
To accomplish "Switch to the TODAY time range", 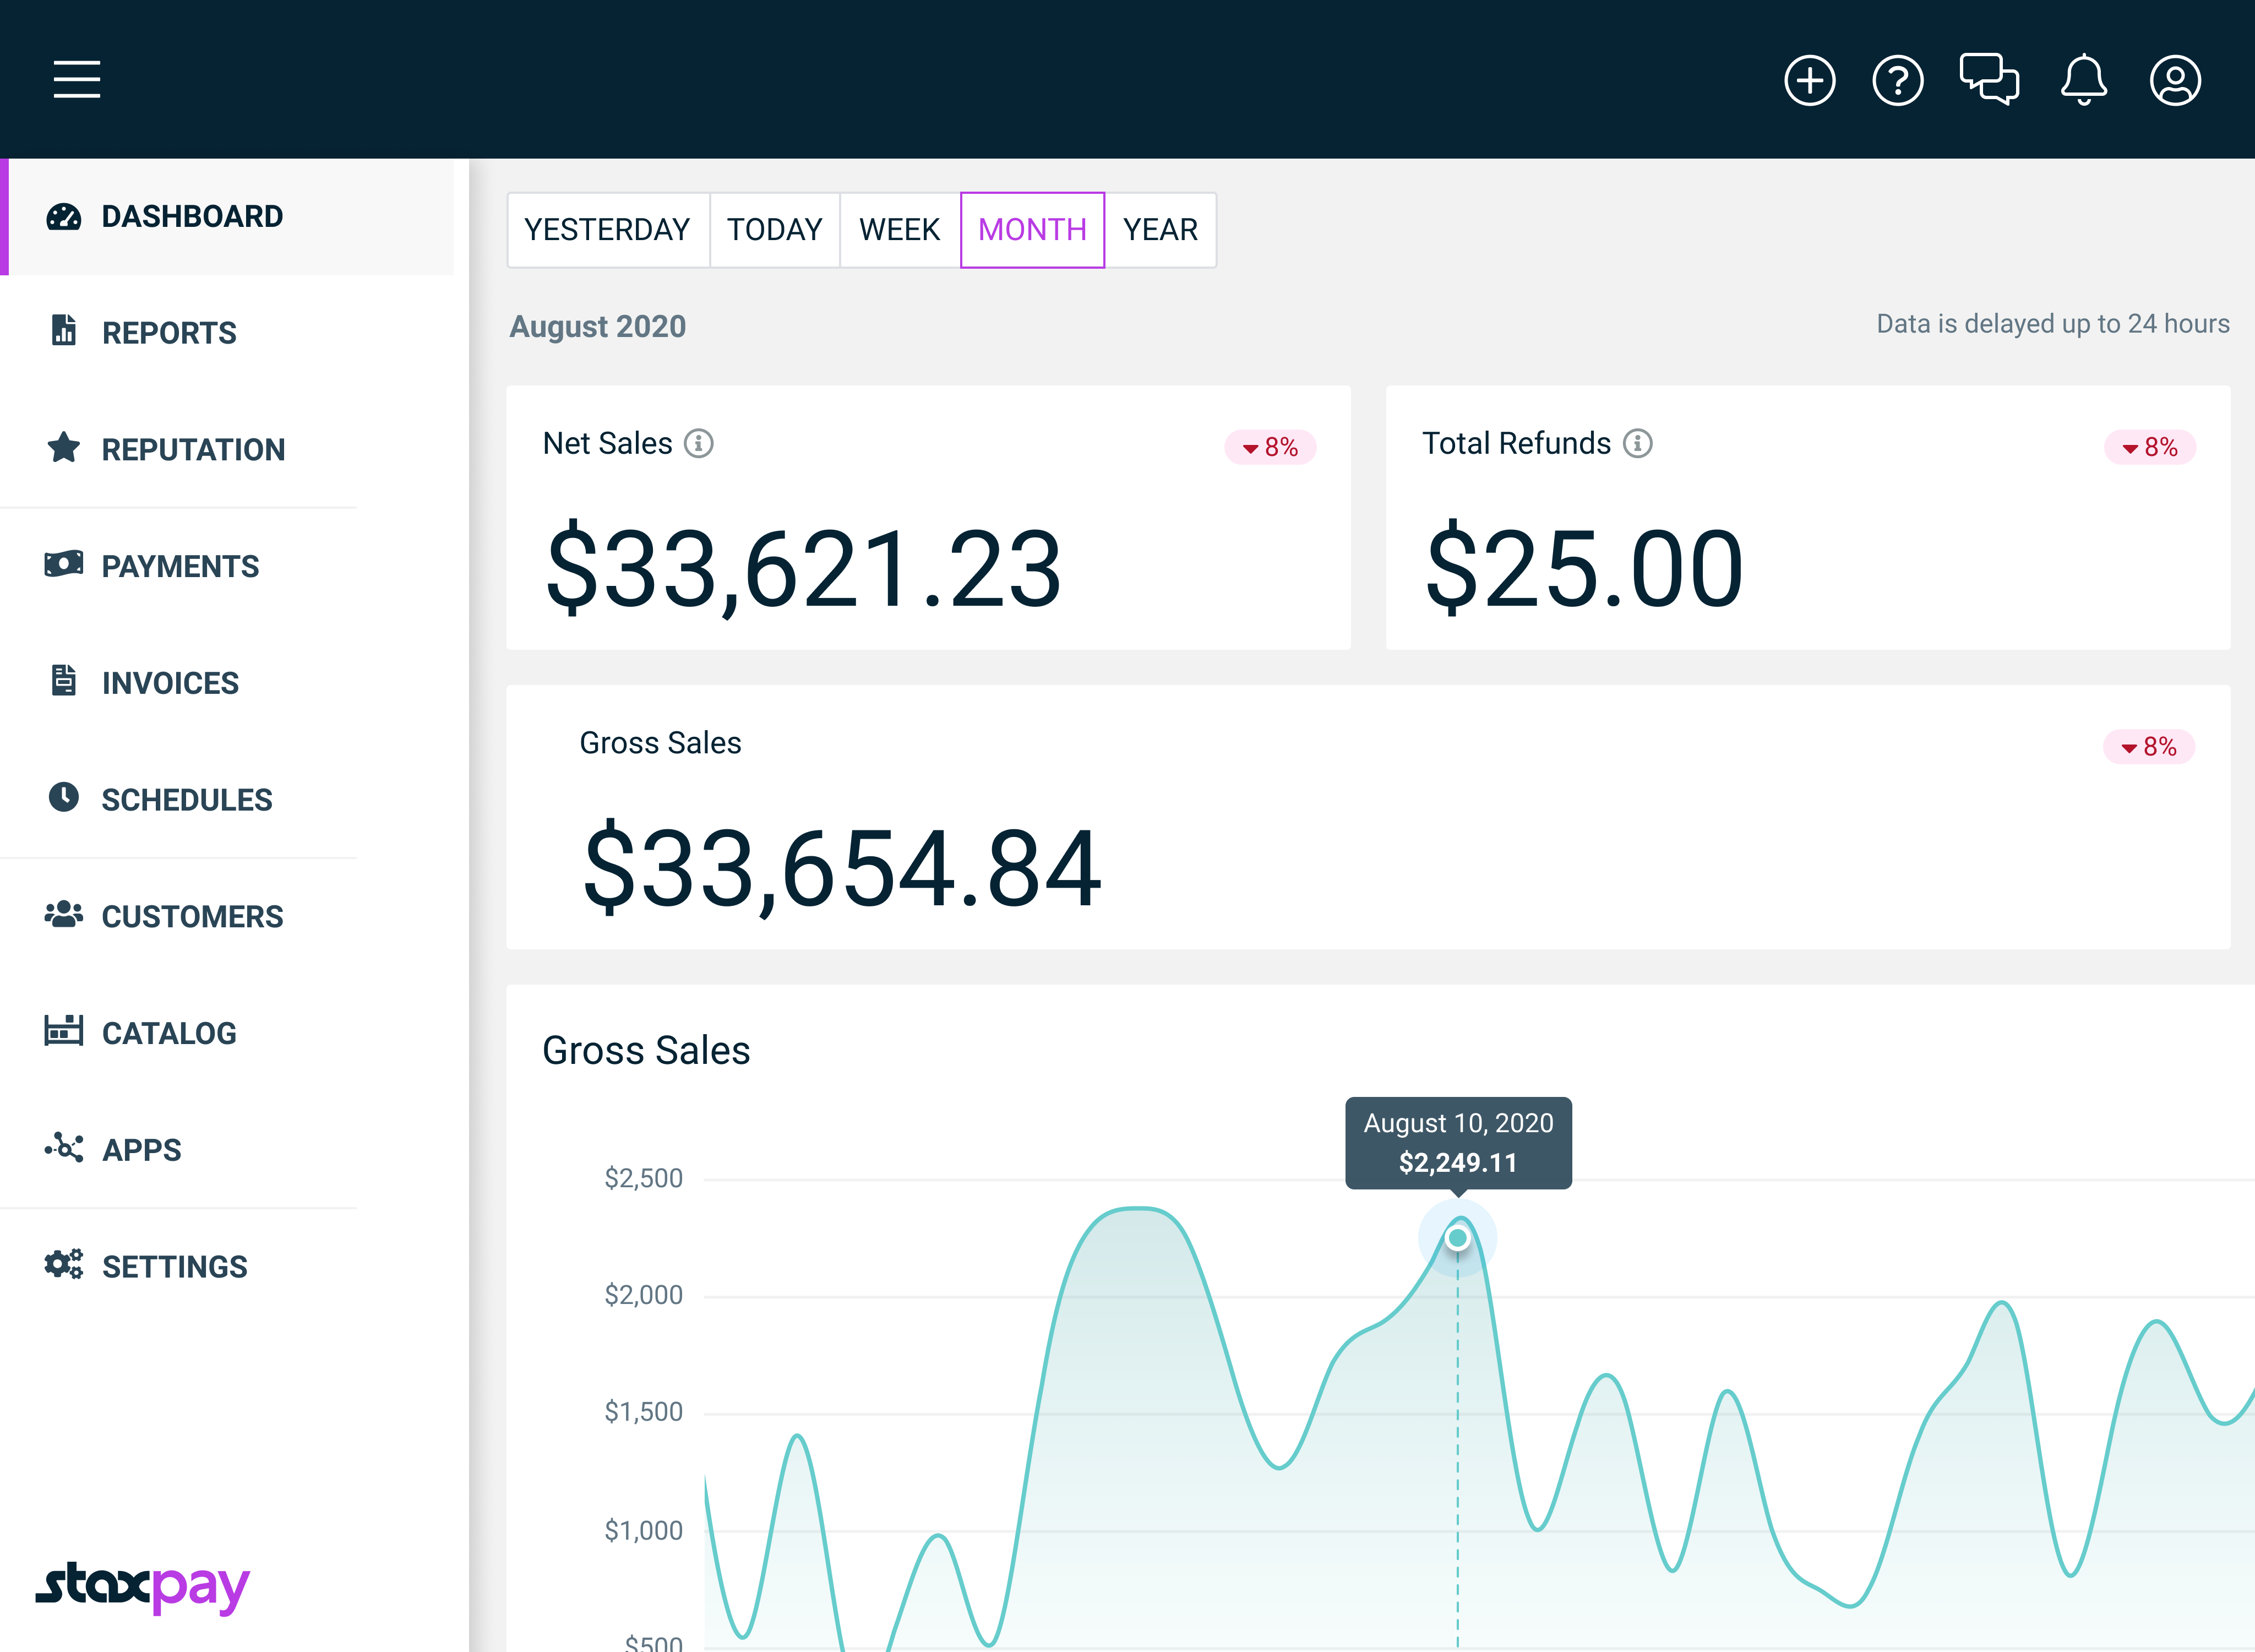I will coord(774,230).
